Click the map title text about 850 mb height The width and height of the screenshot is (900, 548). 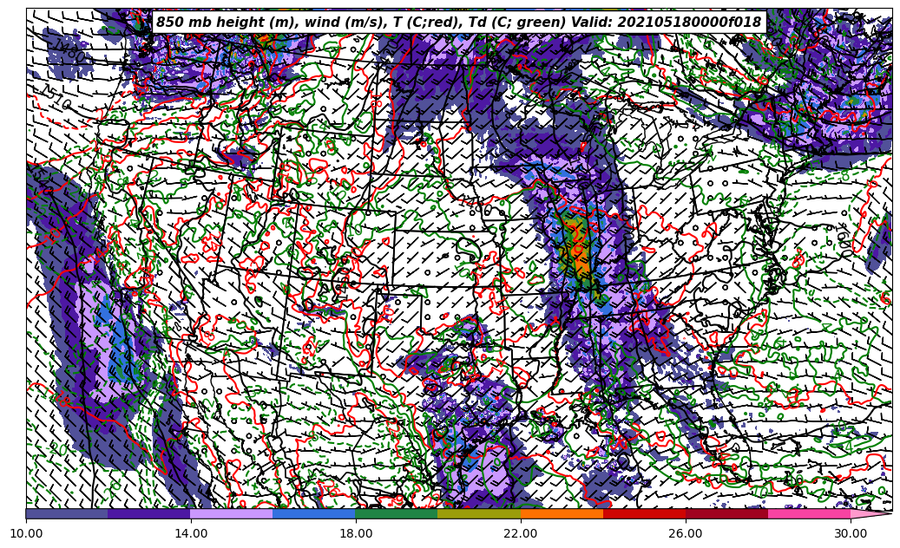click(x=459, y=23)
